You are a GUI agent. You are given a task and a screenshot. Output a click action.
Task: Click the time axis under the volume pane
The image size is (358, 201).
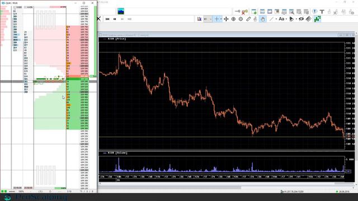(x=222, y=177)
